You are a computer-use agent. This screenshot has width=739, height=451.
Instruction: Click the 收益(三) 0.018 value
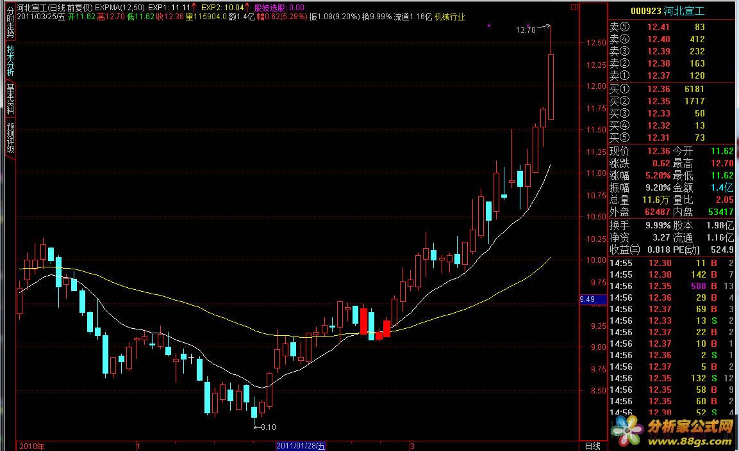click(x=659, y=249)
